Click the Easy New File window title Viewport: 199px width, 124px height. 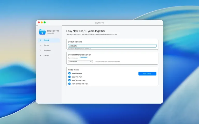(x=99, y=23)
